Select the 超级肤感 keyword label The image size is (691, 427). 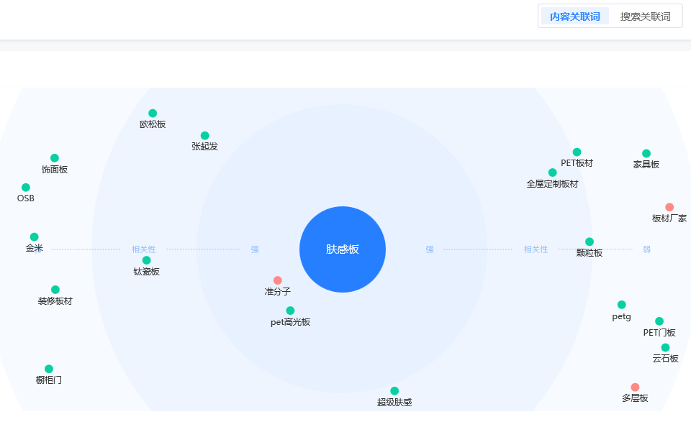(394, 402)
